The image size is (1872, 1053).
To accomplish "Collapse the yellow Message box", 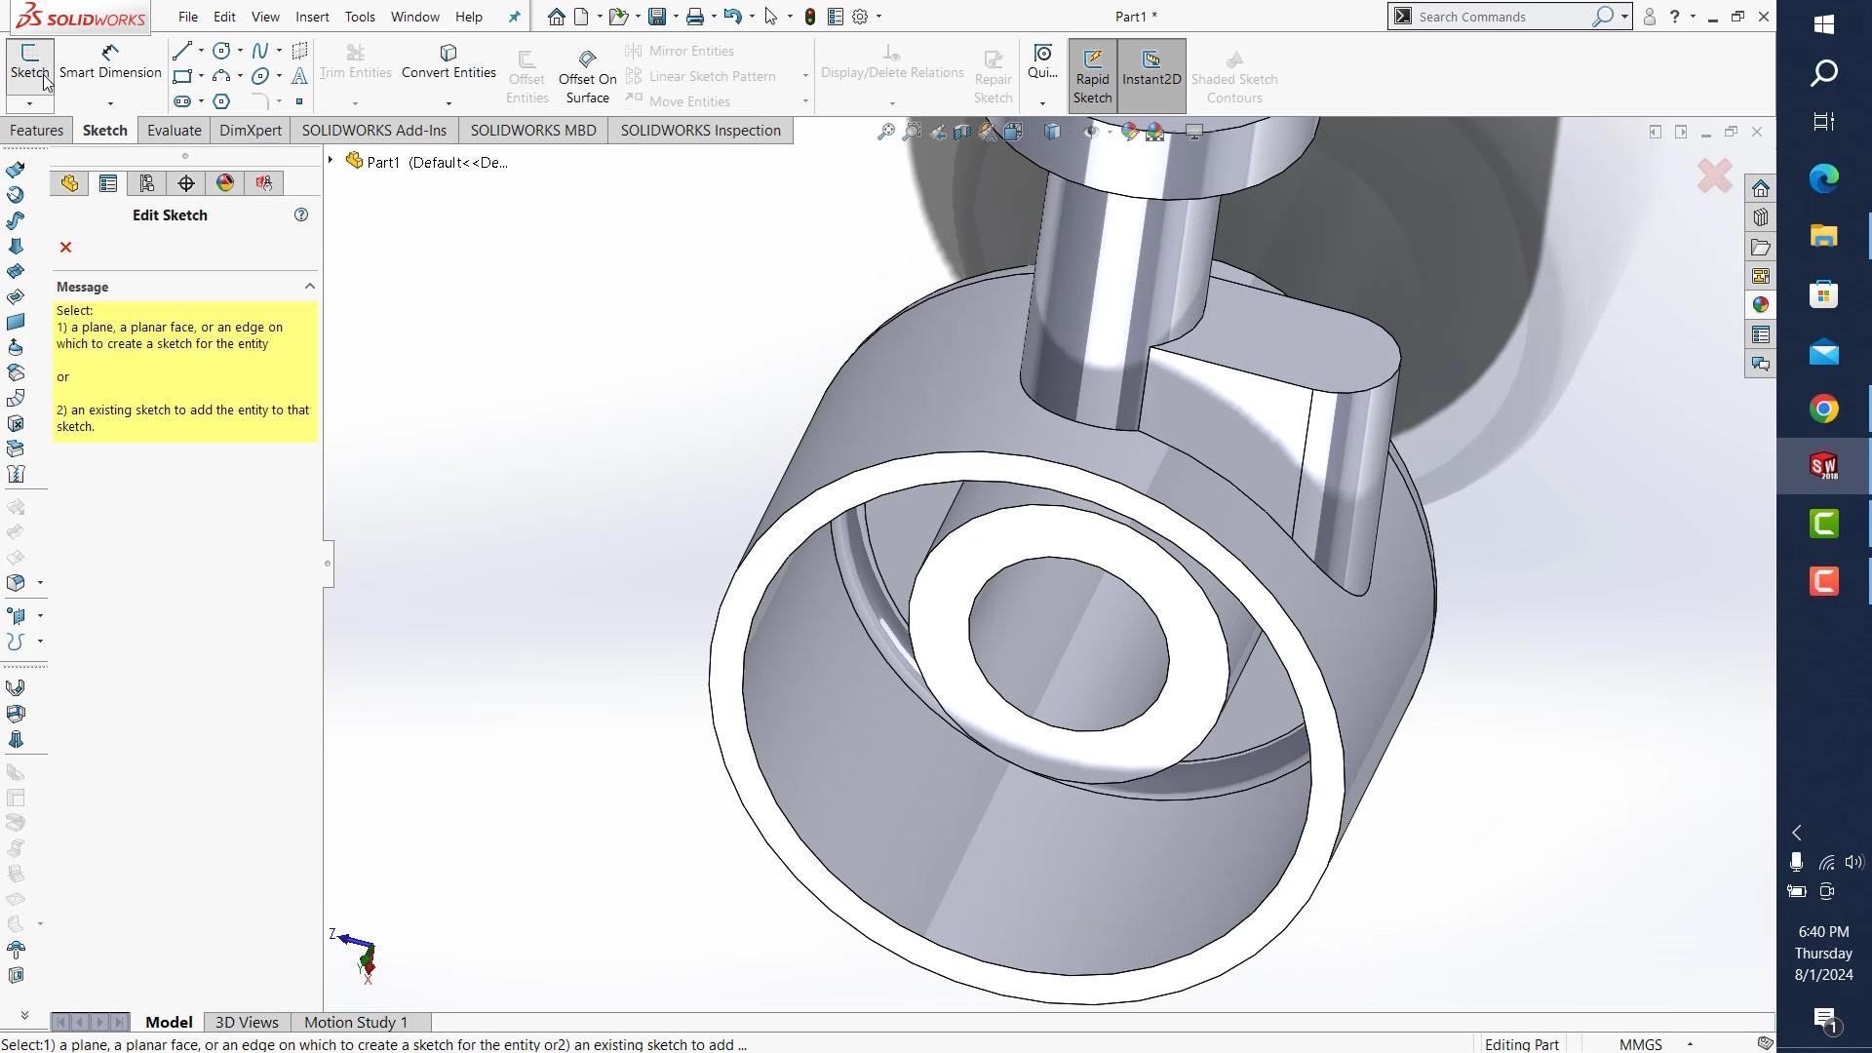I will [310, 286].
